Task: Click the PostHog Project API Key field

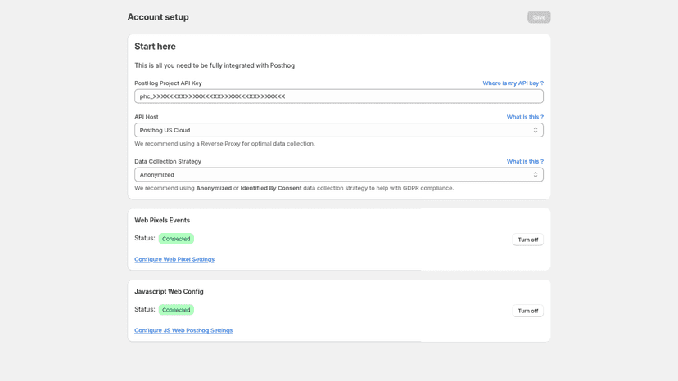Action: 338,96
